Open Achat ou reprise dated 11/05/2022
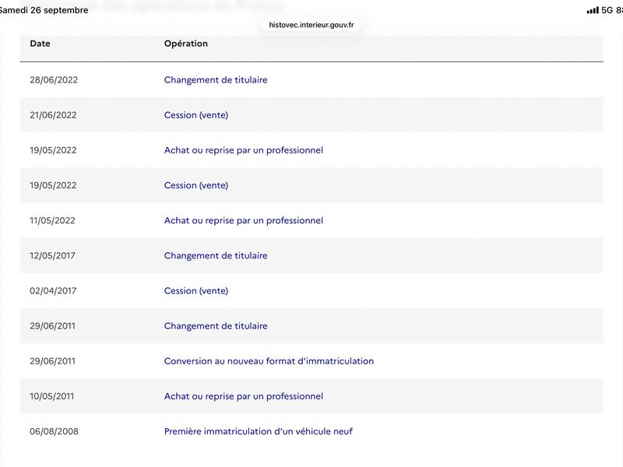The width and height of the screenshot is (623, 467). 244,220
